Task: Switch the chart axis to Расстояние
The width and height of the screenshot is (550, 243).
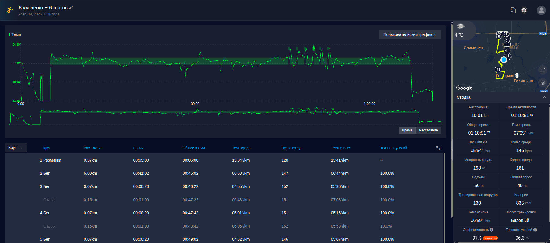Action: [428, 130]
